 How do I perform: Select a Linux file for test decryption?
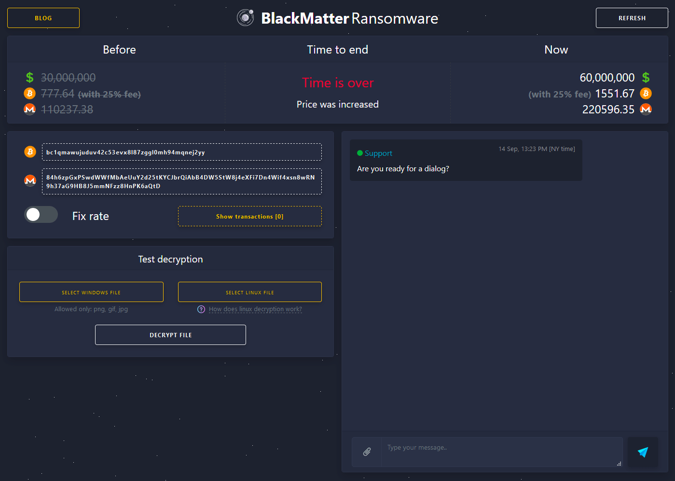click(249, 292)
